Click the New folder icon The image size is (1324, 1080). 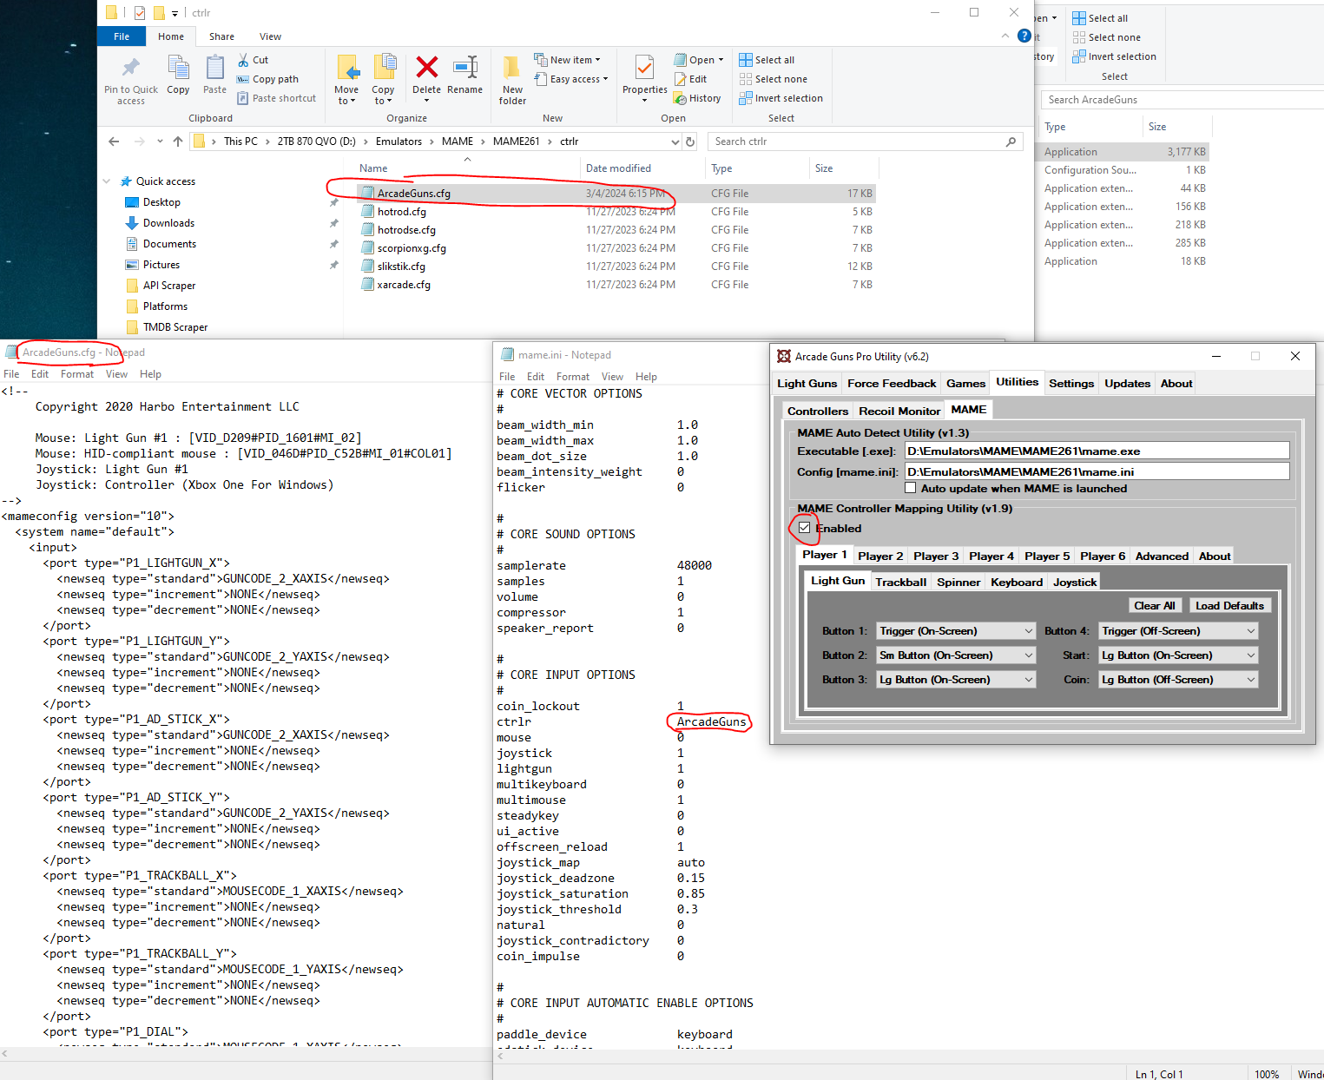[512, 68]
